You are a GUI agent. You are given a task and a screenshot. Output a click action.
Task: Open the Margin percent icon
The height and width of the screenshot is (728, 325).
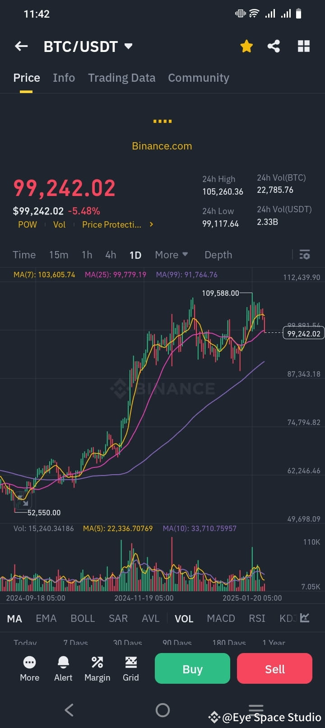97,663
